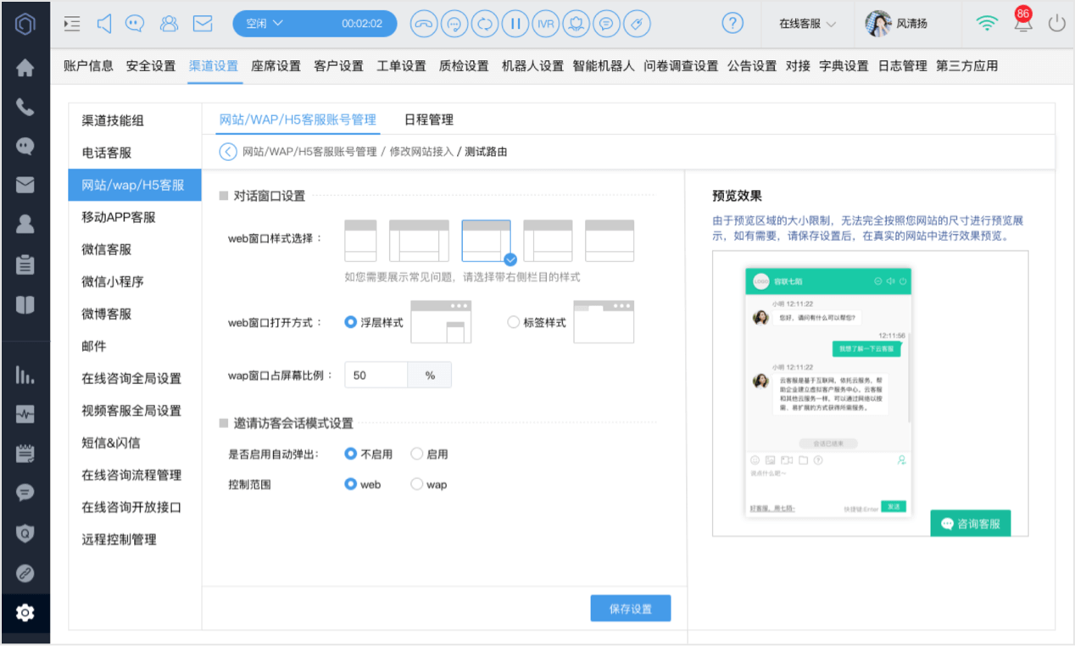1075x646 pixels.
Task: Click the pause button in top toolbar
Action: tap(515, 24)
